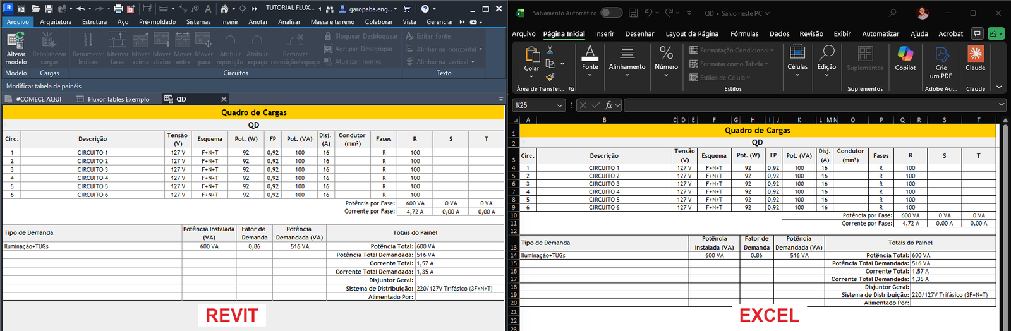
Task: Click Excel search magnifier in title bar
Action: (x=892, y=13)
